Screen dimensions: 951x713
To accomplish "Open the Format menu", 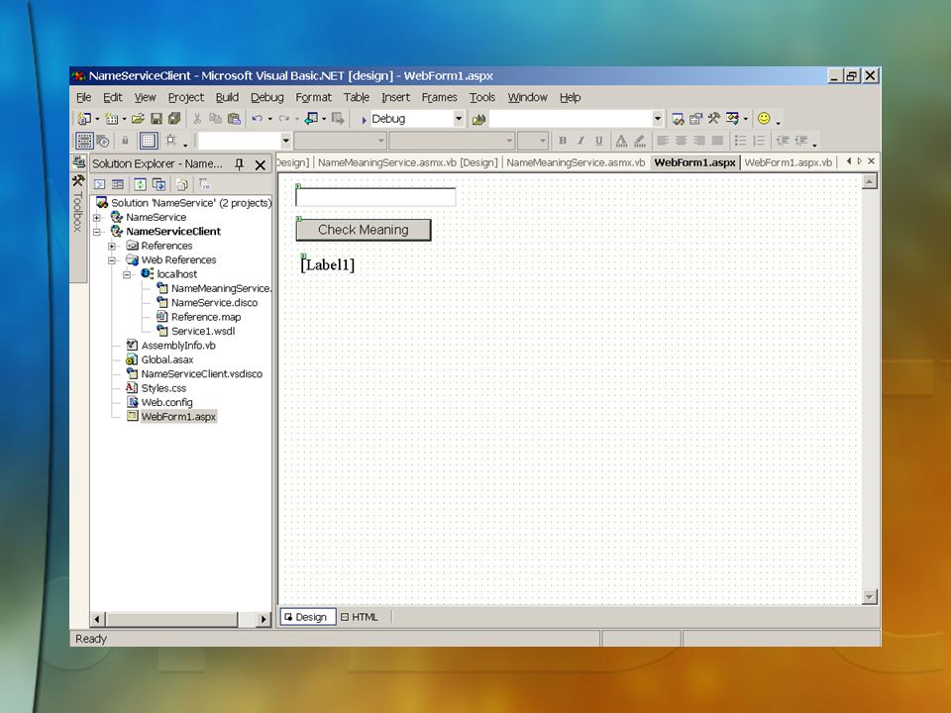I will click(314, 97).
